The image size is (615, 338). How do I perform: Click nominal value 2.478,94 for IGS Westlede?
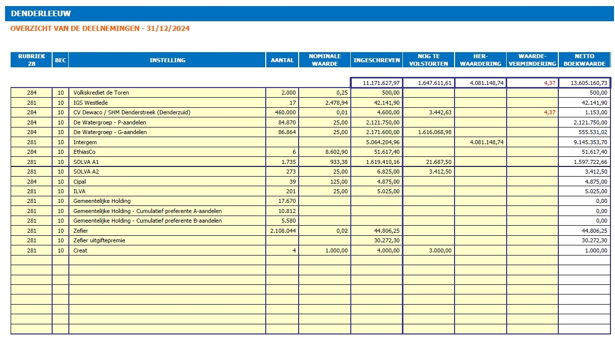(x=324, y=103)
